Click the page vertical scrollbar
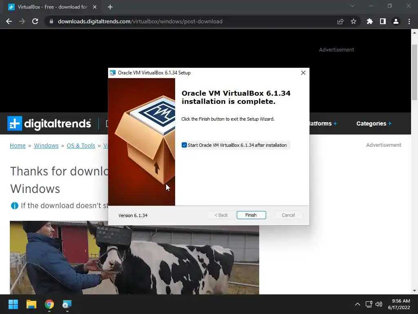This screenshot has width=418, height=314. coord(414,72)
